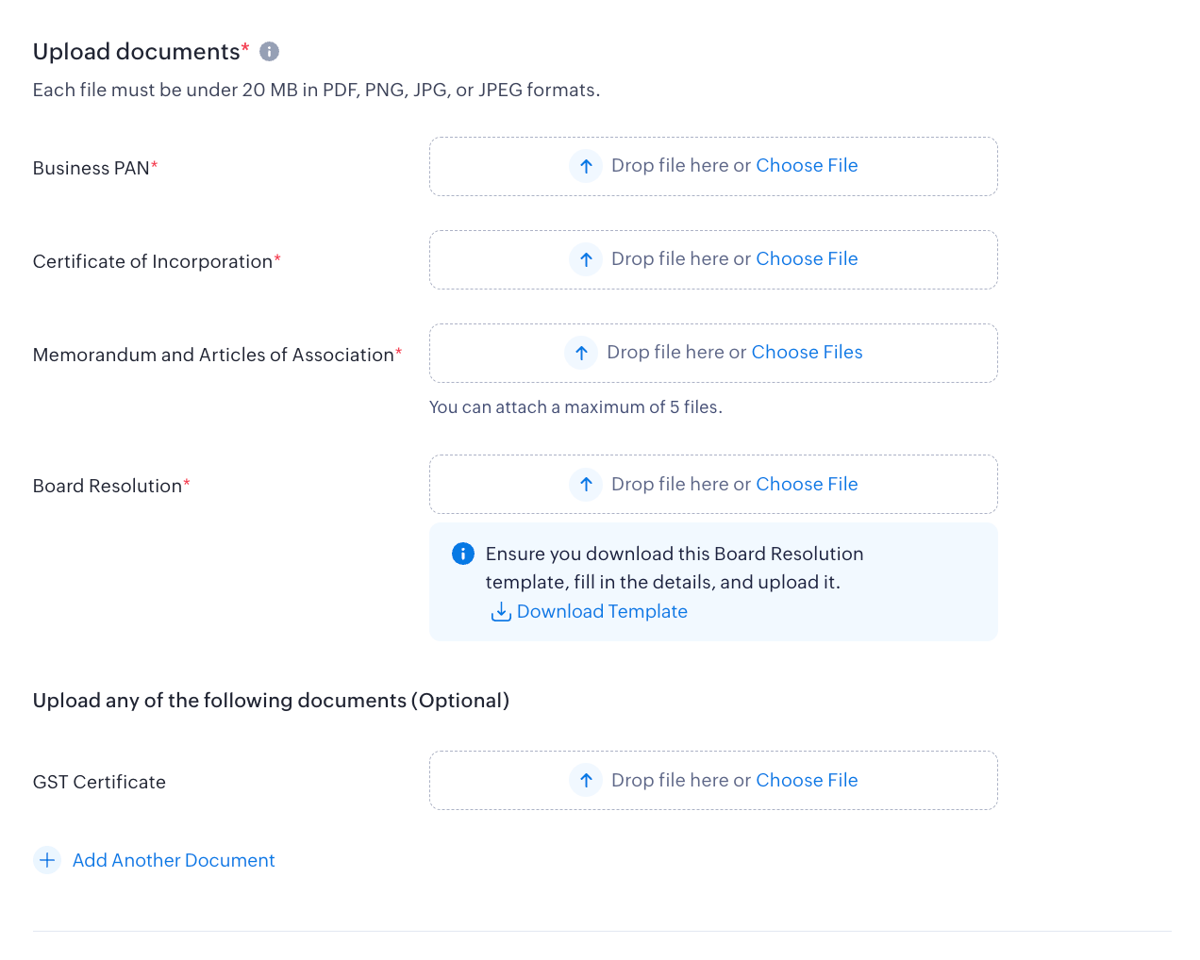The image size is (1200, 960).
Task: Click the download icon beside Download Template
Action: [501, 612]
